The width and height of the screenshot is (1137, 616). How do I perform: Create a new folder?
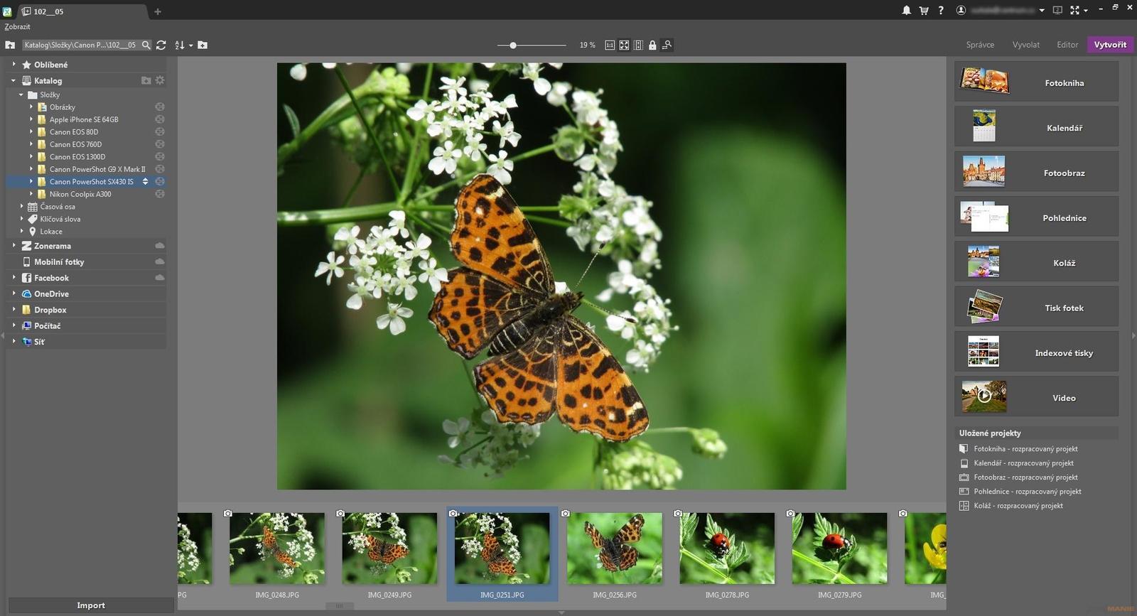point(203,45)
